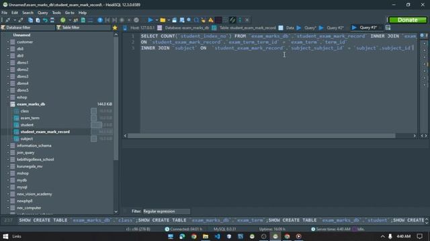The width and height of the screenshot is (430, 241).
Task: Click the gray X icon in toolbar
Action: pyautogui.click(x=247, y=20)
